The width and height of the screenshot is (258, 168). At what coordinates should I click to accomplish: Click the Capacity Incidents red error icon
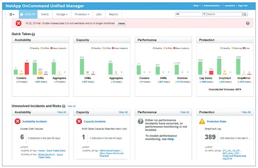(x=79, y=121)
